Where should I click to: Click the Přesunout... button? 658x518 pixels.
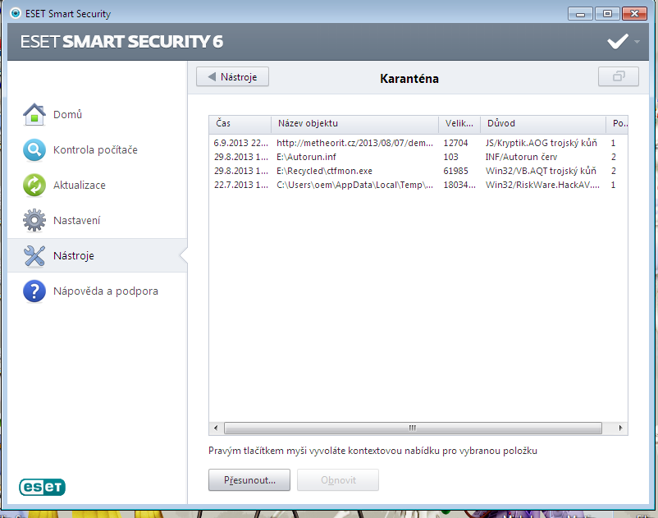(249, 479)
